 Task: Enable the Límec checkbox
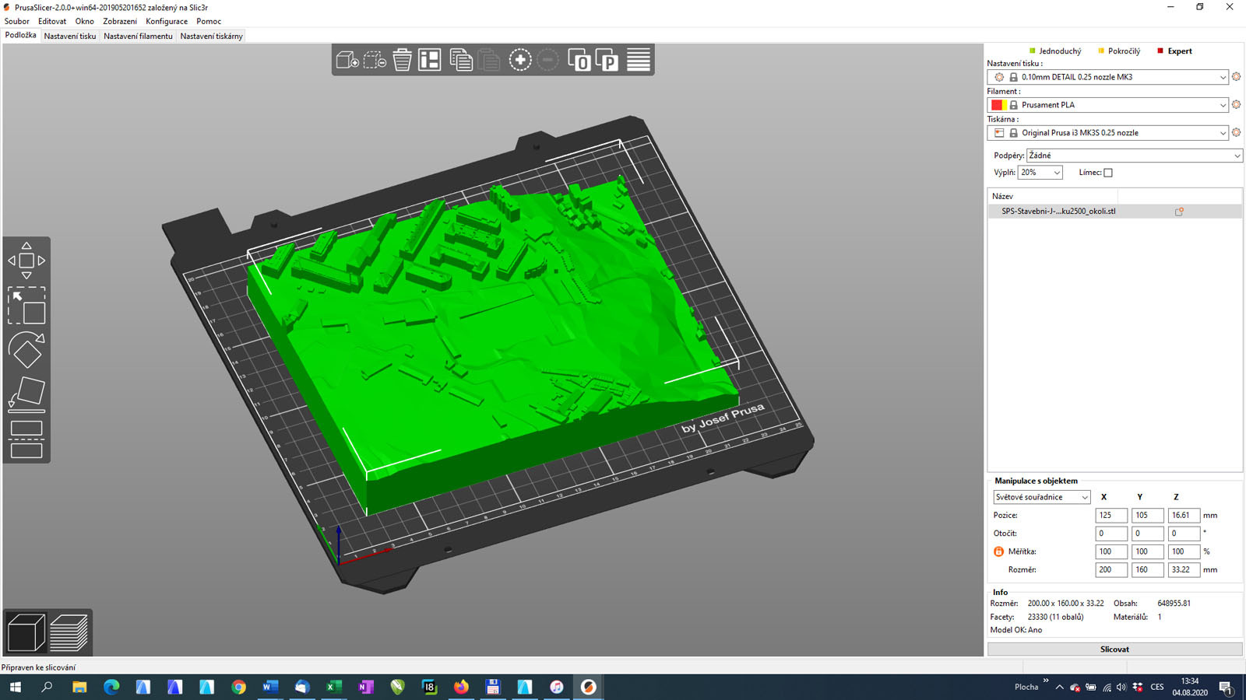point(1108,173)
